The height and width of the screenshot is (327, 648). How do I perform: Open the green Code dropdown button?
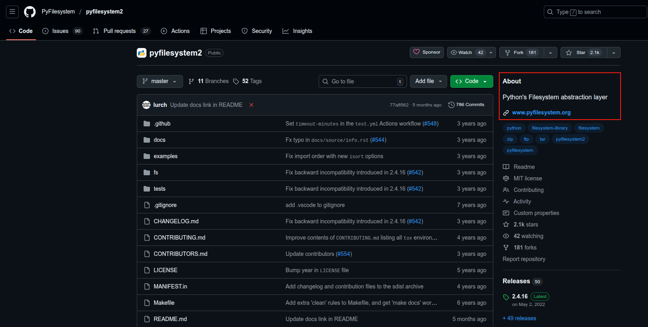coord(472,81)
